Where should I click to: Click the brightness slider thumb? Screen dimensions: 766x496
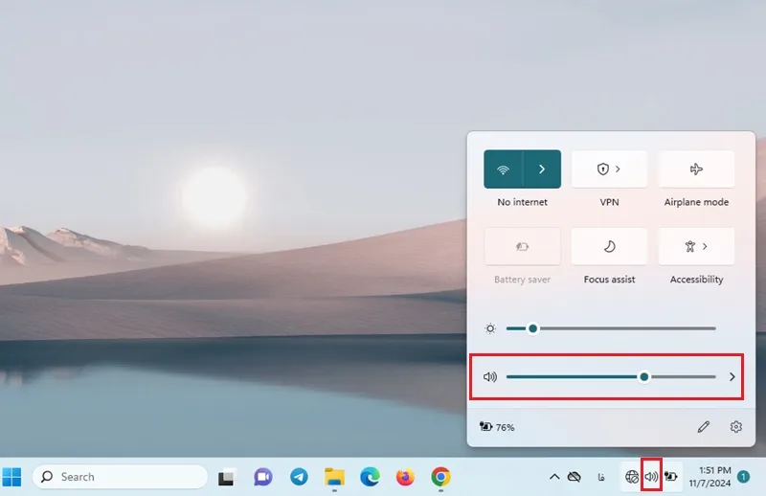[533, 328]
